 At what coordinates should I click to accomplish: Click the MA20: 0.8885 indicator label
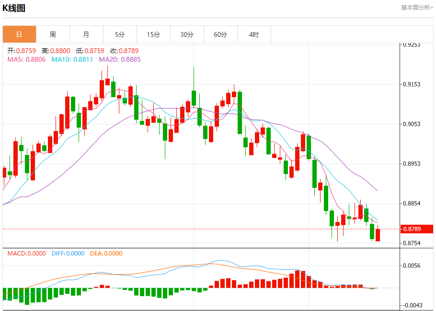(120, 59)
